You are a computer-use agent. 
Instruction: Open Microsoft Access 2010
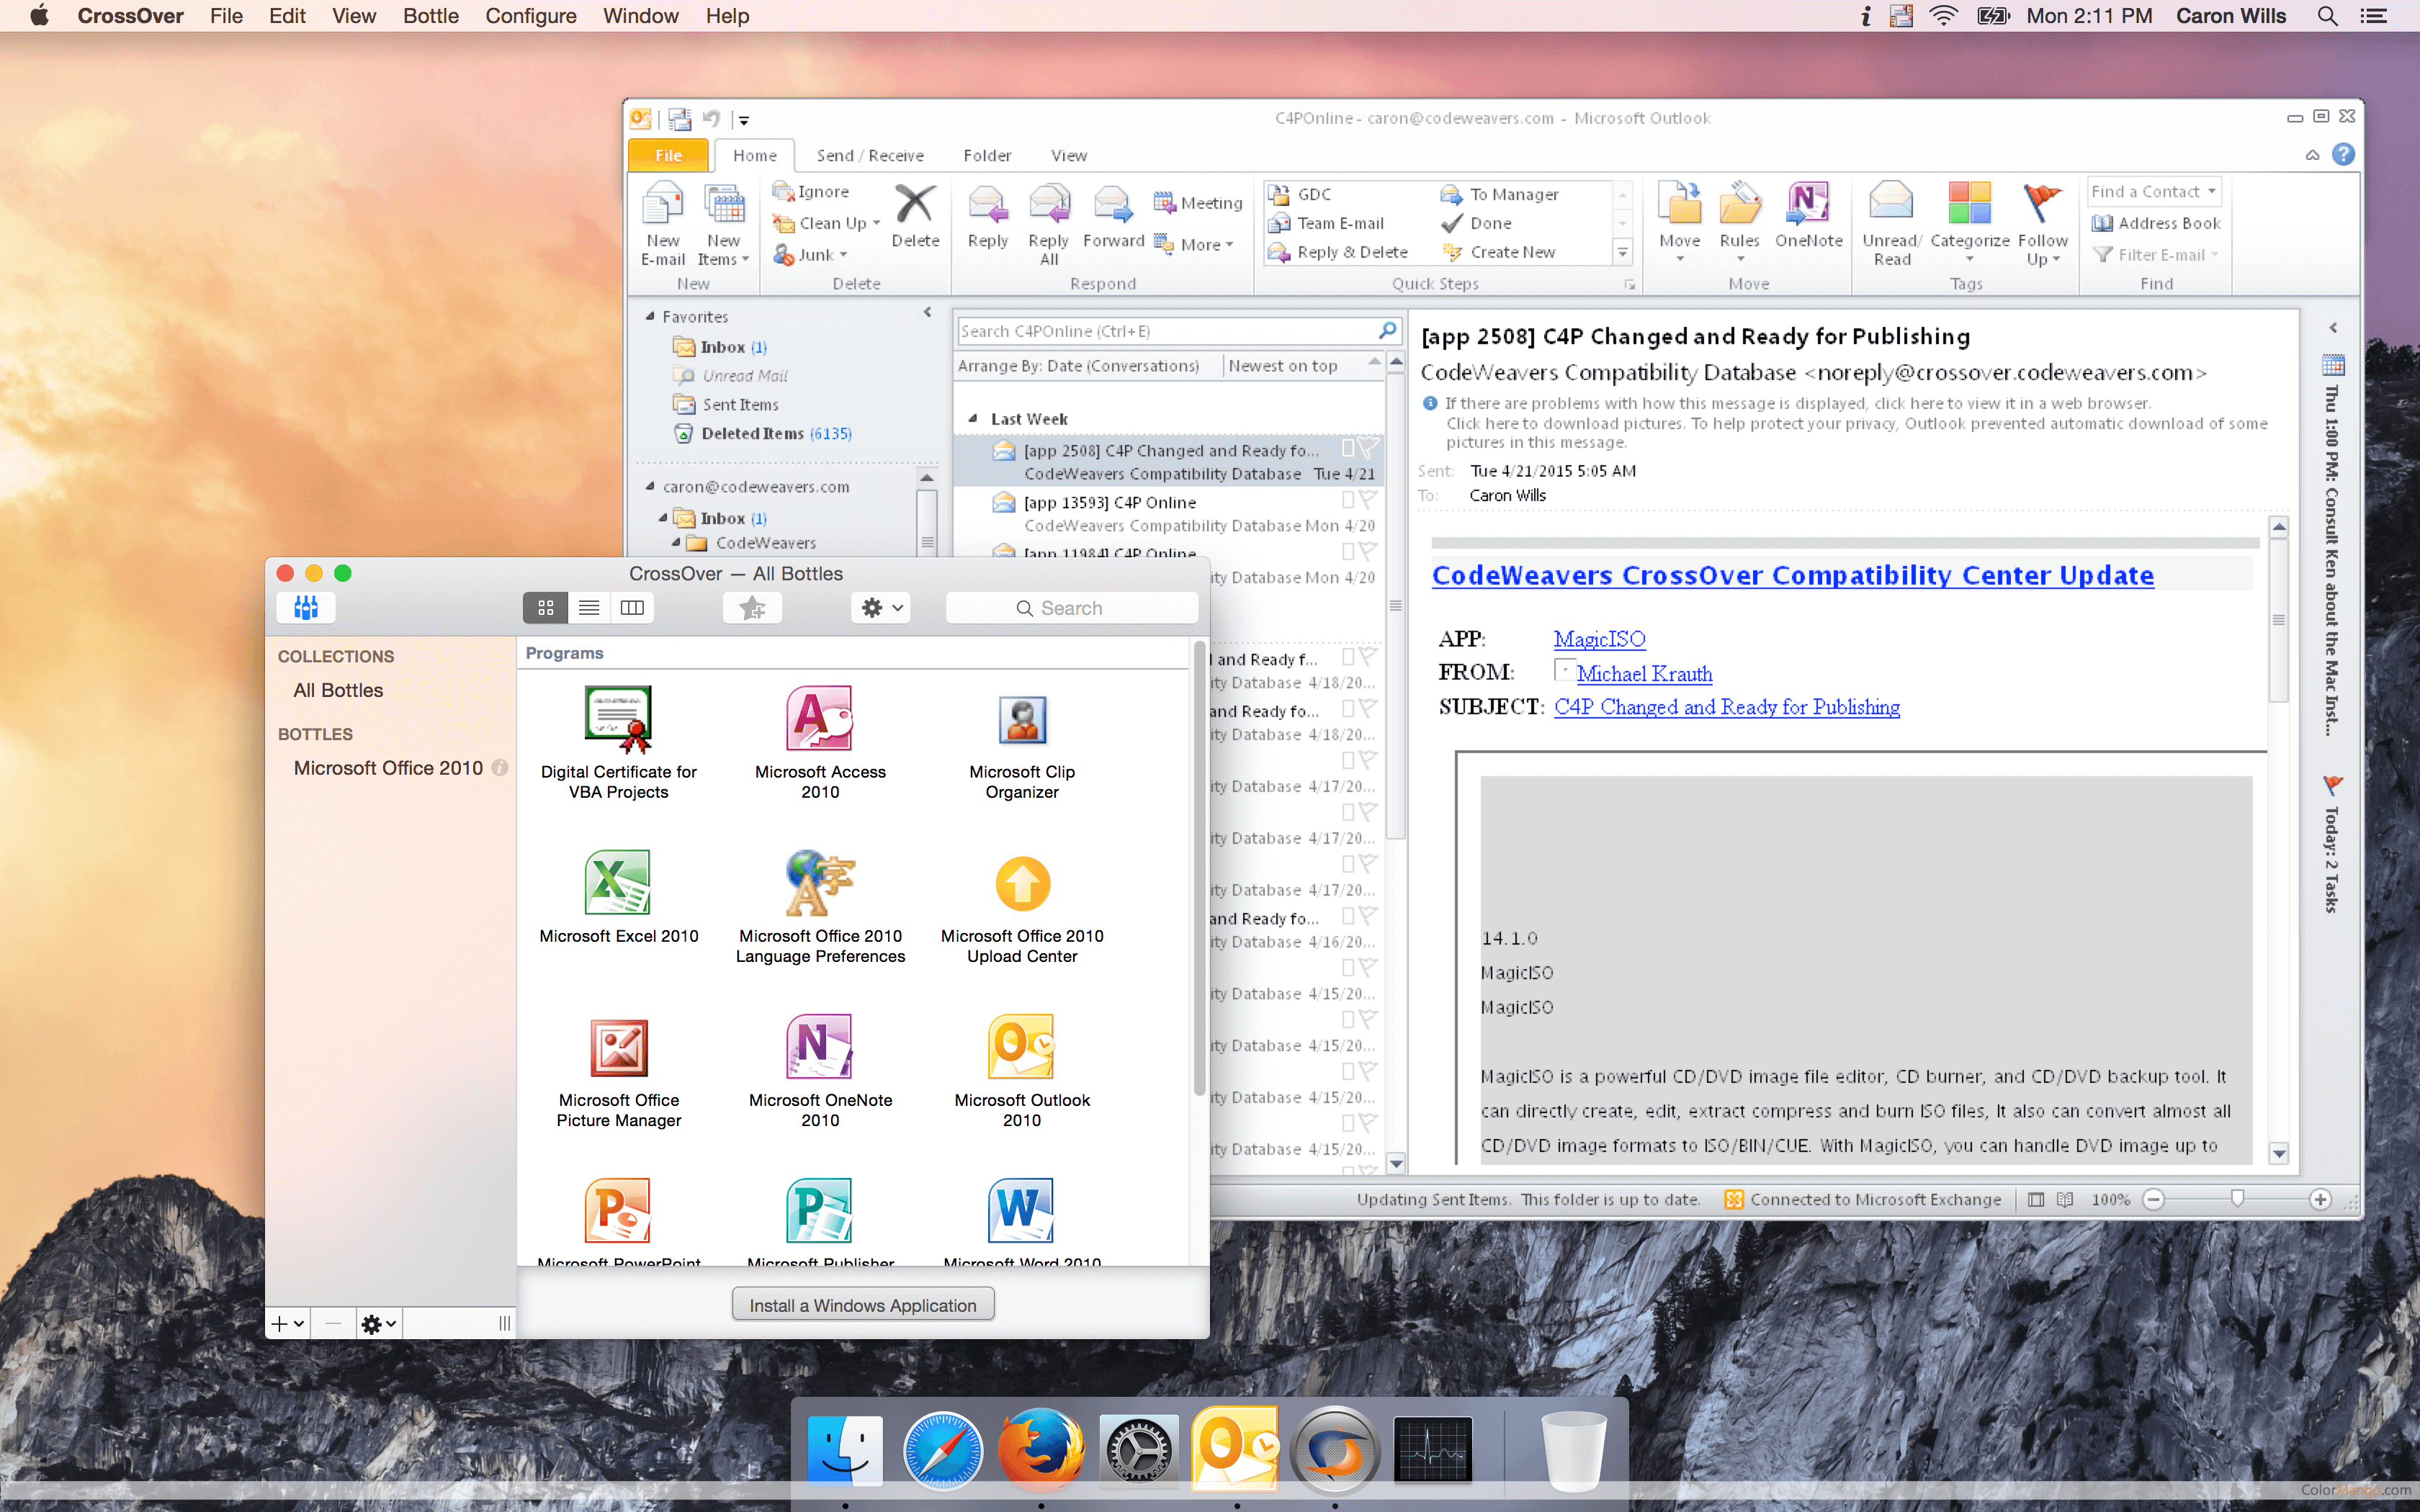tap(819, 720)
